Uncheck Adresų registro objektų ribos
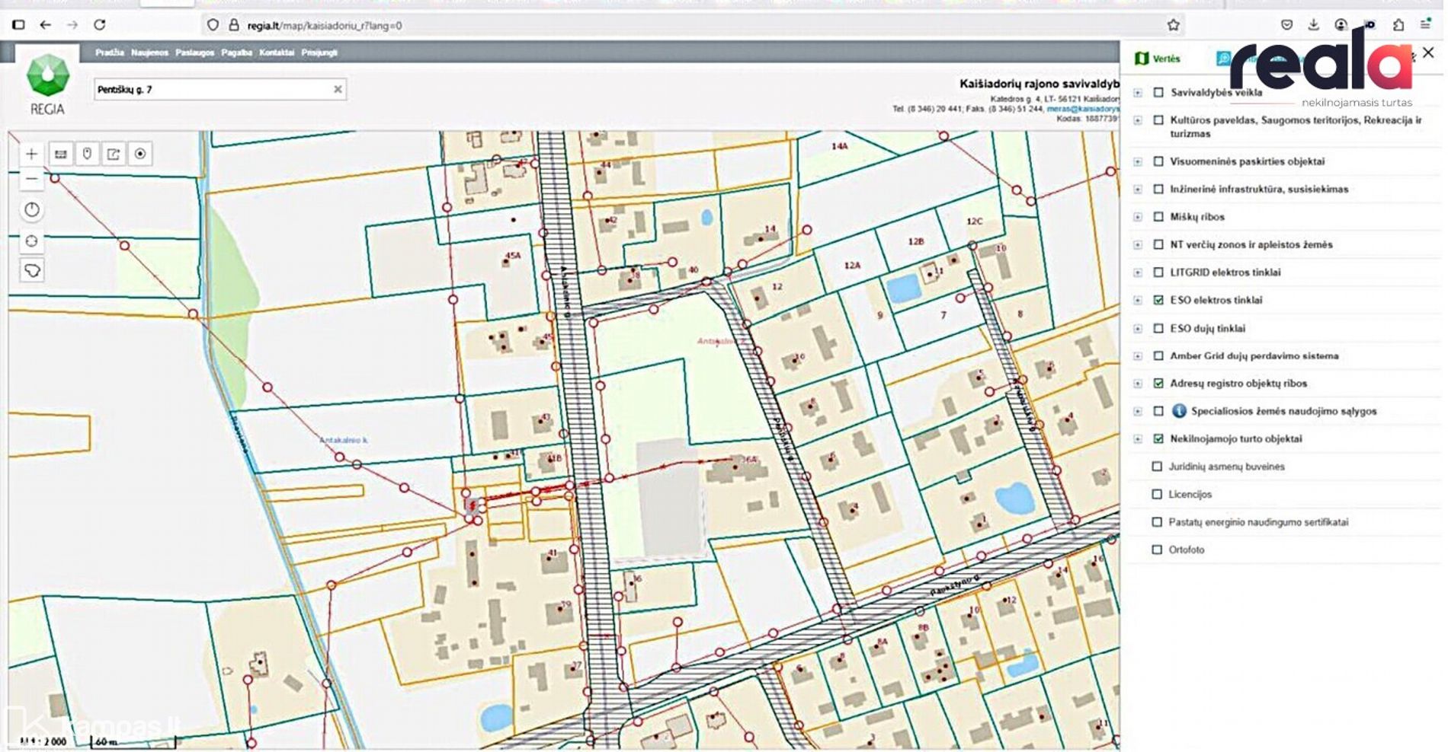The image size is (1448, 752). 1158,384
